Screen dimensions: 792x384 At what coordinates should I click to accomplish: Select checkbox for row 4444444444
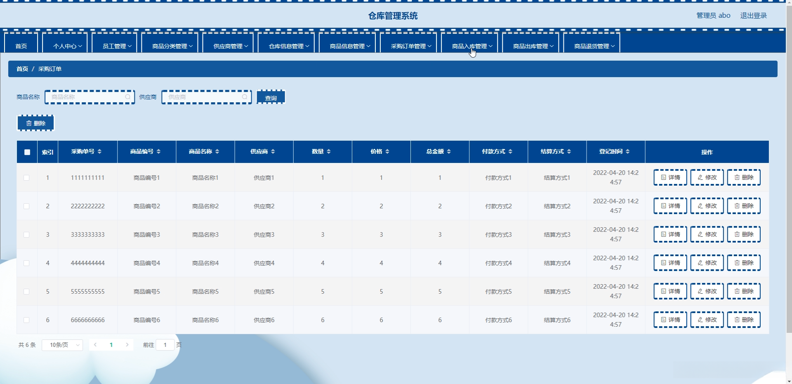(x=26, y=263)
